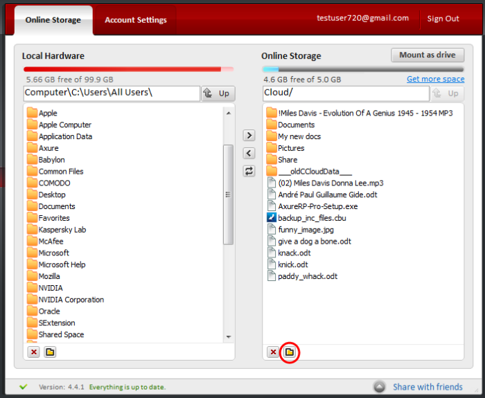Click the round icon beside Share with friends

pos(379,386)
